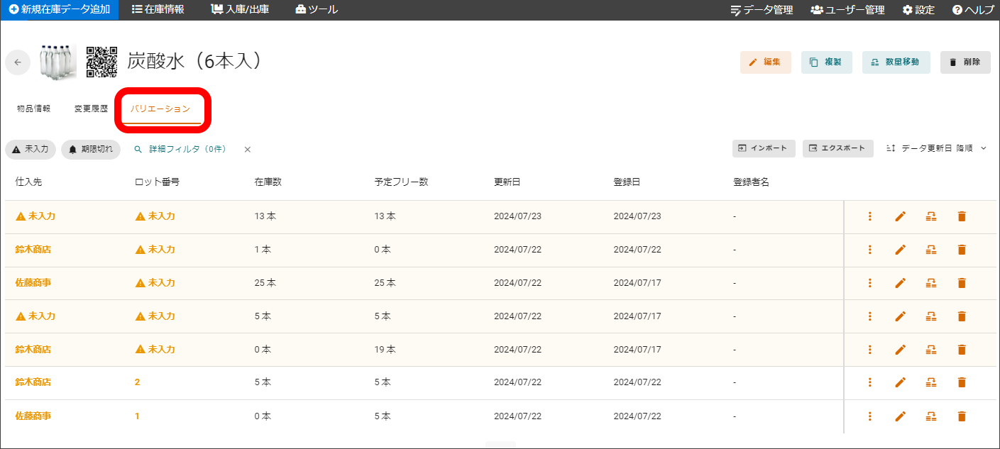Go back using the arrow button
This screenshot has width=1000, height=449.
tap(18, 62)
